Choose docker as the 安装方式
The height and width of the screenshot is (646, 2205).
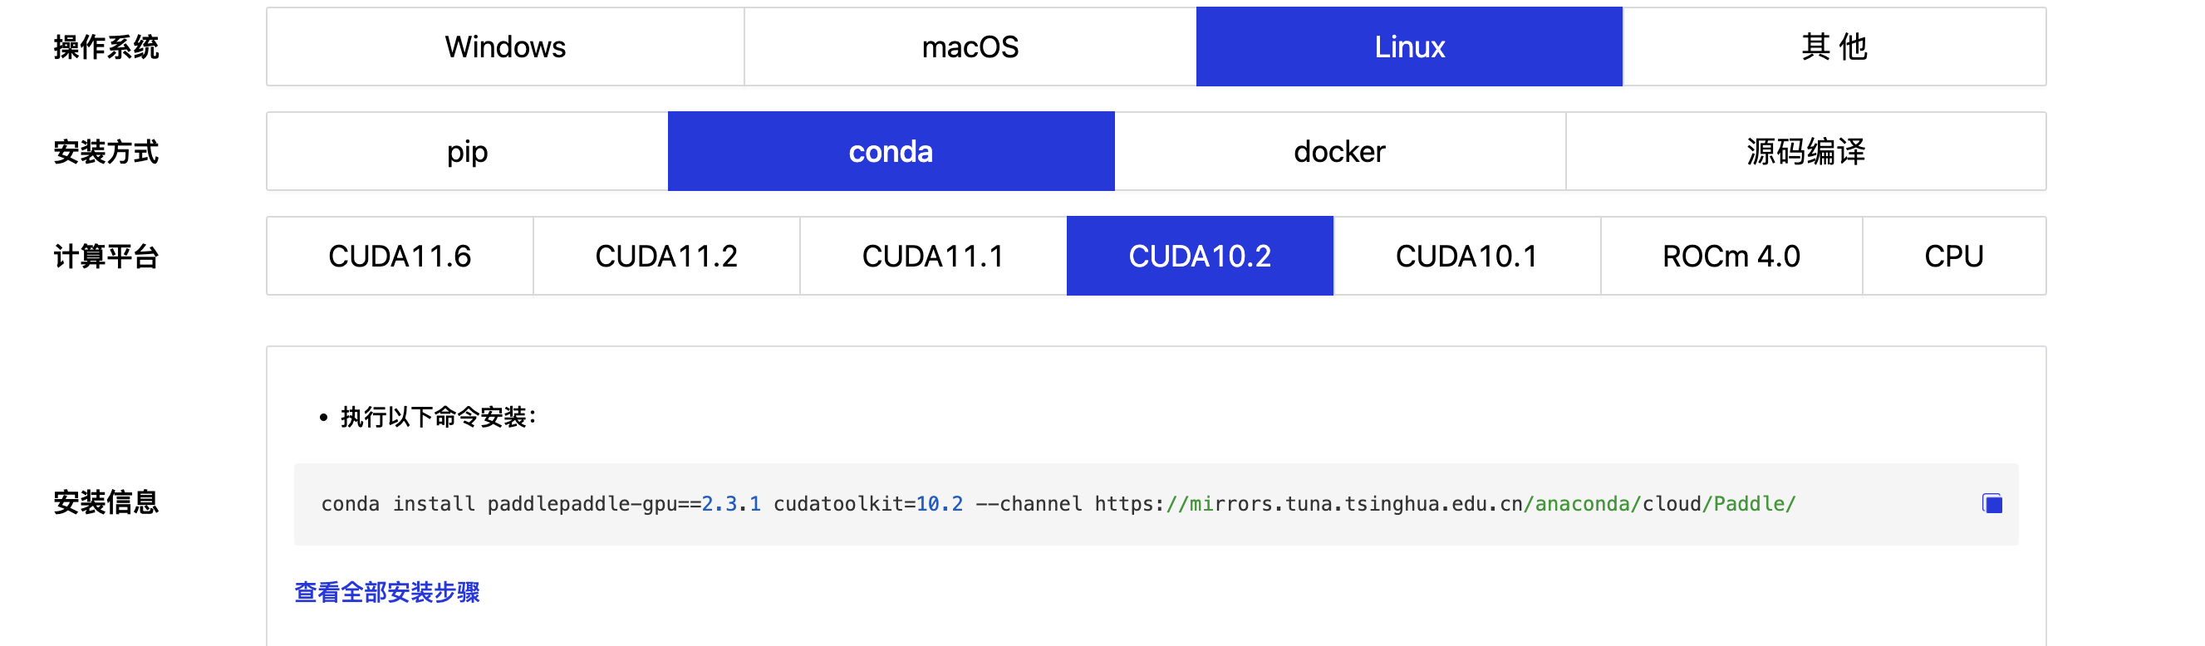1338,151
